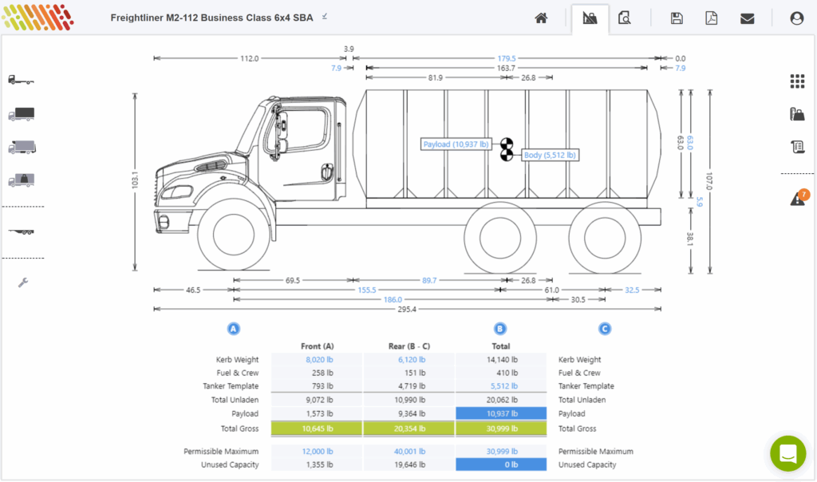The image size is (817, 482).
Task: Open the search document icon
Action: [x=624, y=18]
